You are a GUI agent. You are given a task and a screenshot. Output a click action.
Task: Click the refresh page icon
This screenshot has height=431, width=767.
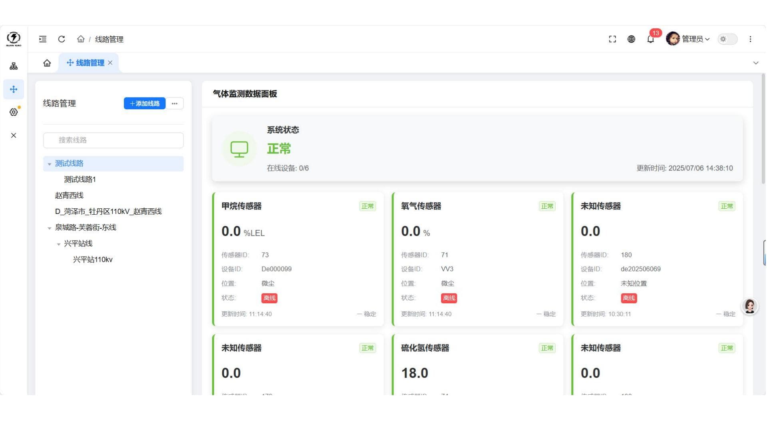click(x=62, y=39)
